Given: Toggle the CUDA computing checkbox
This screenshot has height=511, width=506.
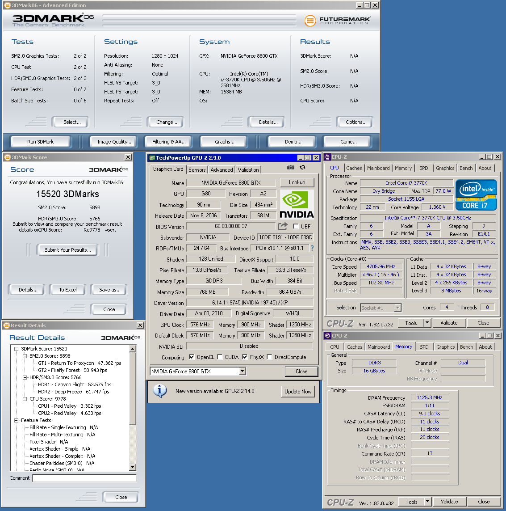Looking at the screenshot, I should click(220, 357).
